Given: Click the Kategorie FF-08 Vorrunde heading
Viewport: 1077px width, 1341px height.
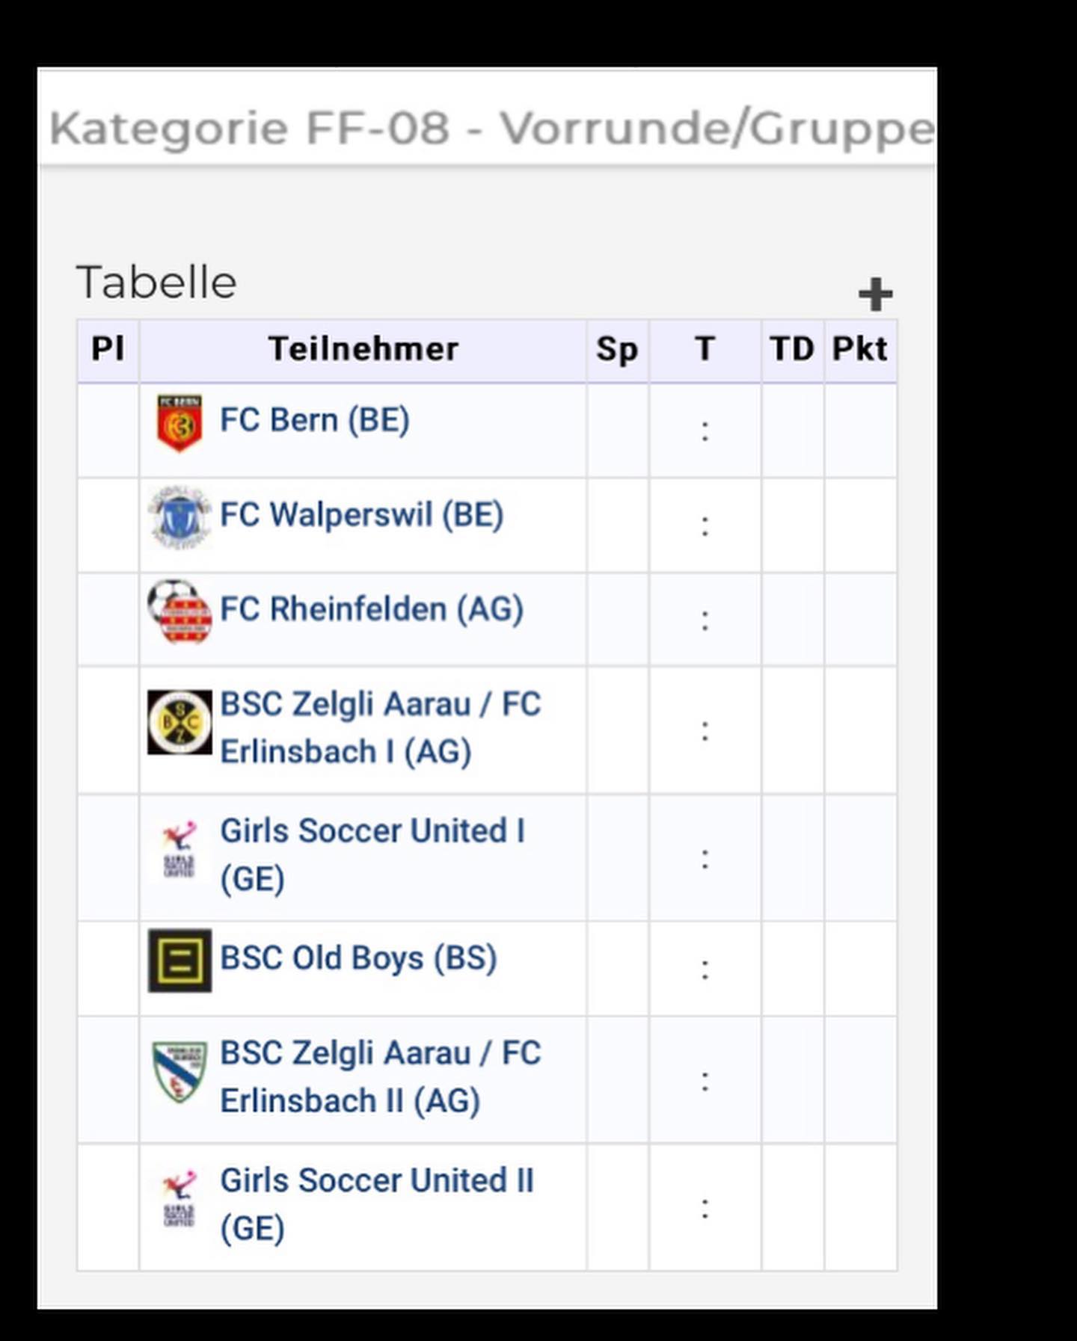Looking at the screenshot, I should click(491, 128).
